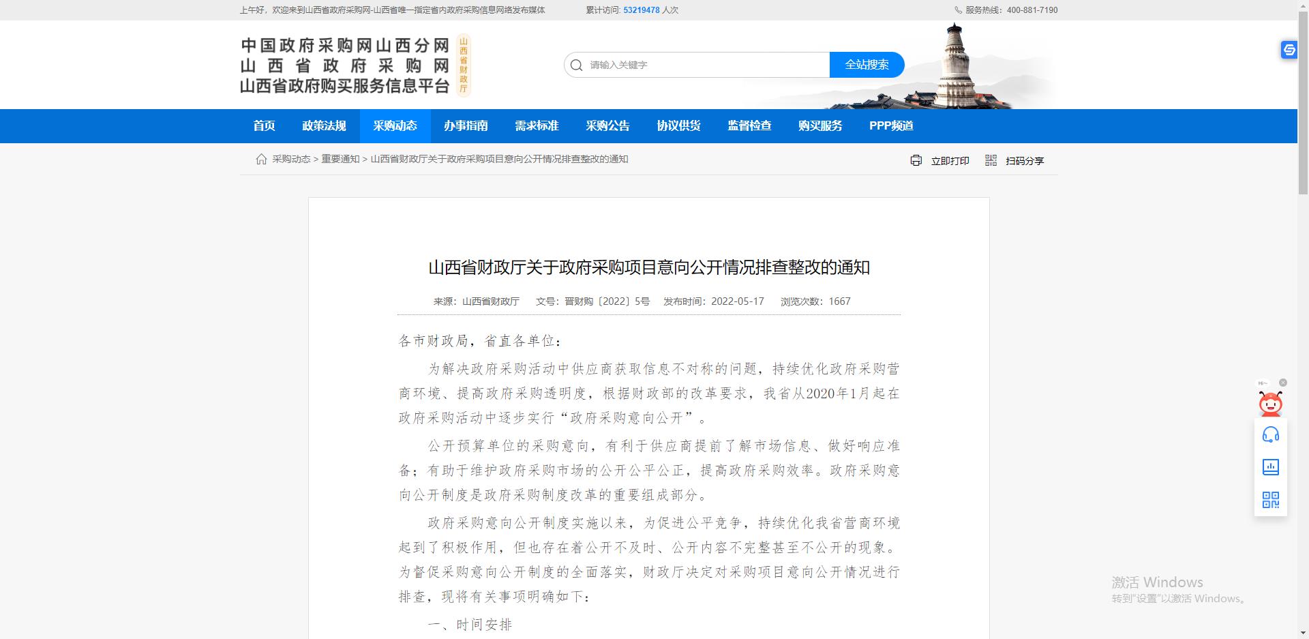Screen dimensions: 1309x639
Task: Click the blue extension icon at right edge
Action: (1289, 50)
